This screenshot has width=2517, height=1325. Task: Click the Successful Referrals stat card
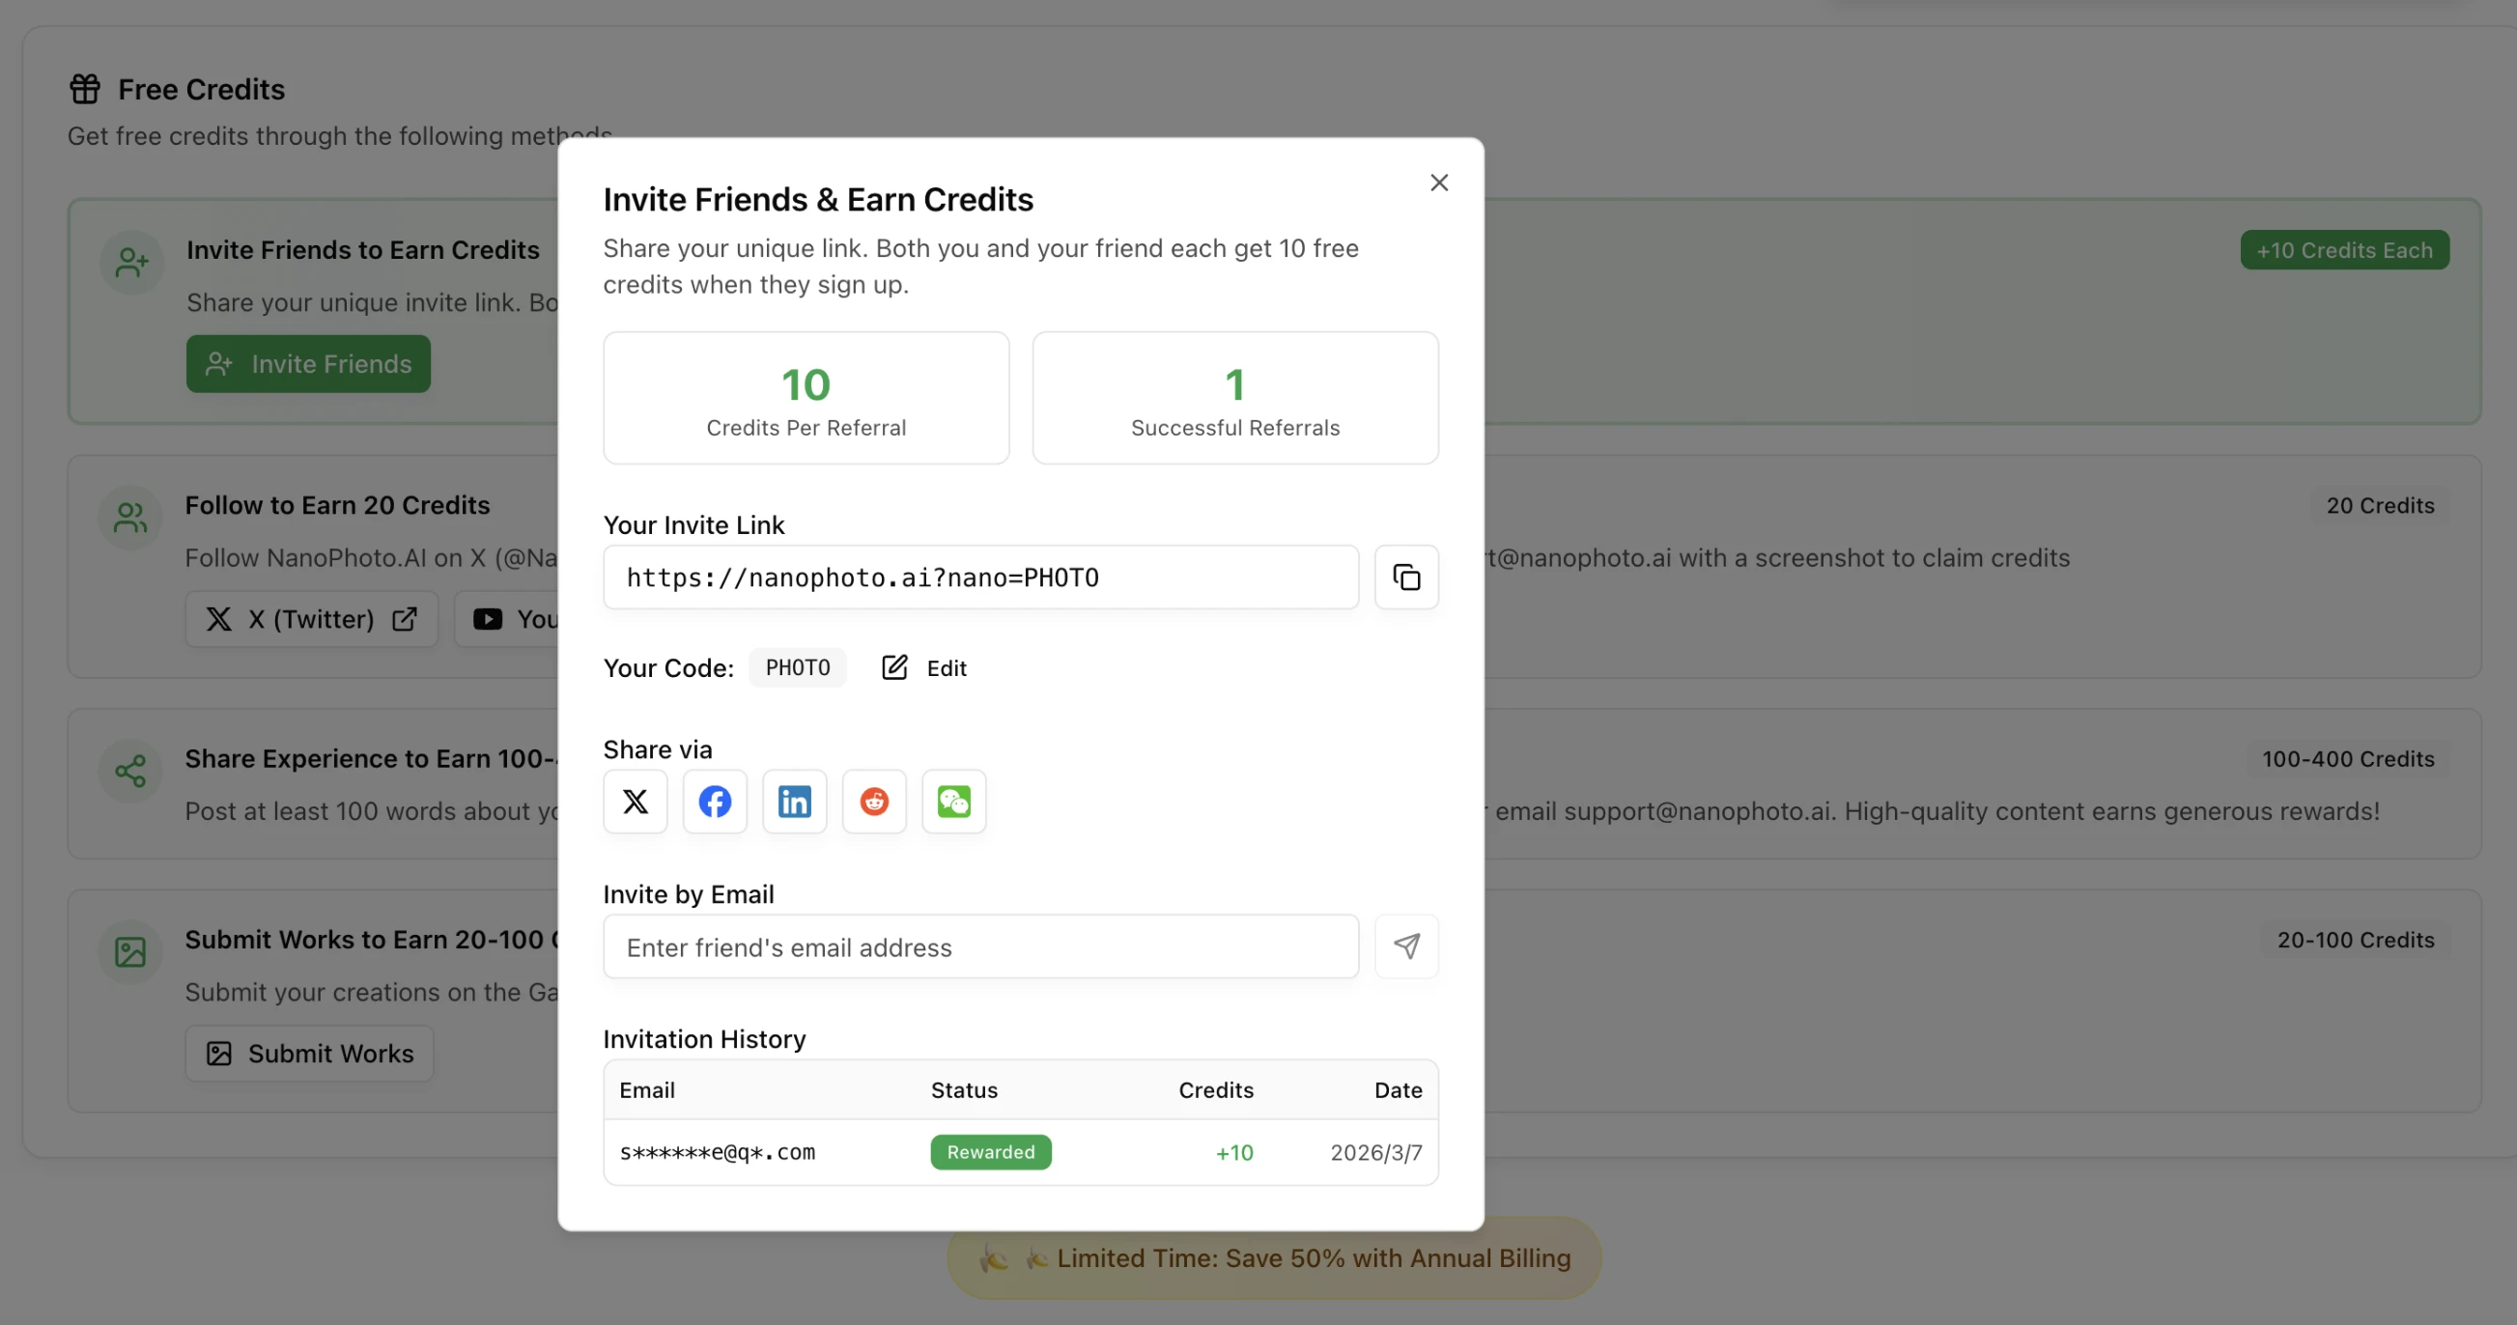click(x=1234, y=398)
